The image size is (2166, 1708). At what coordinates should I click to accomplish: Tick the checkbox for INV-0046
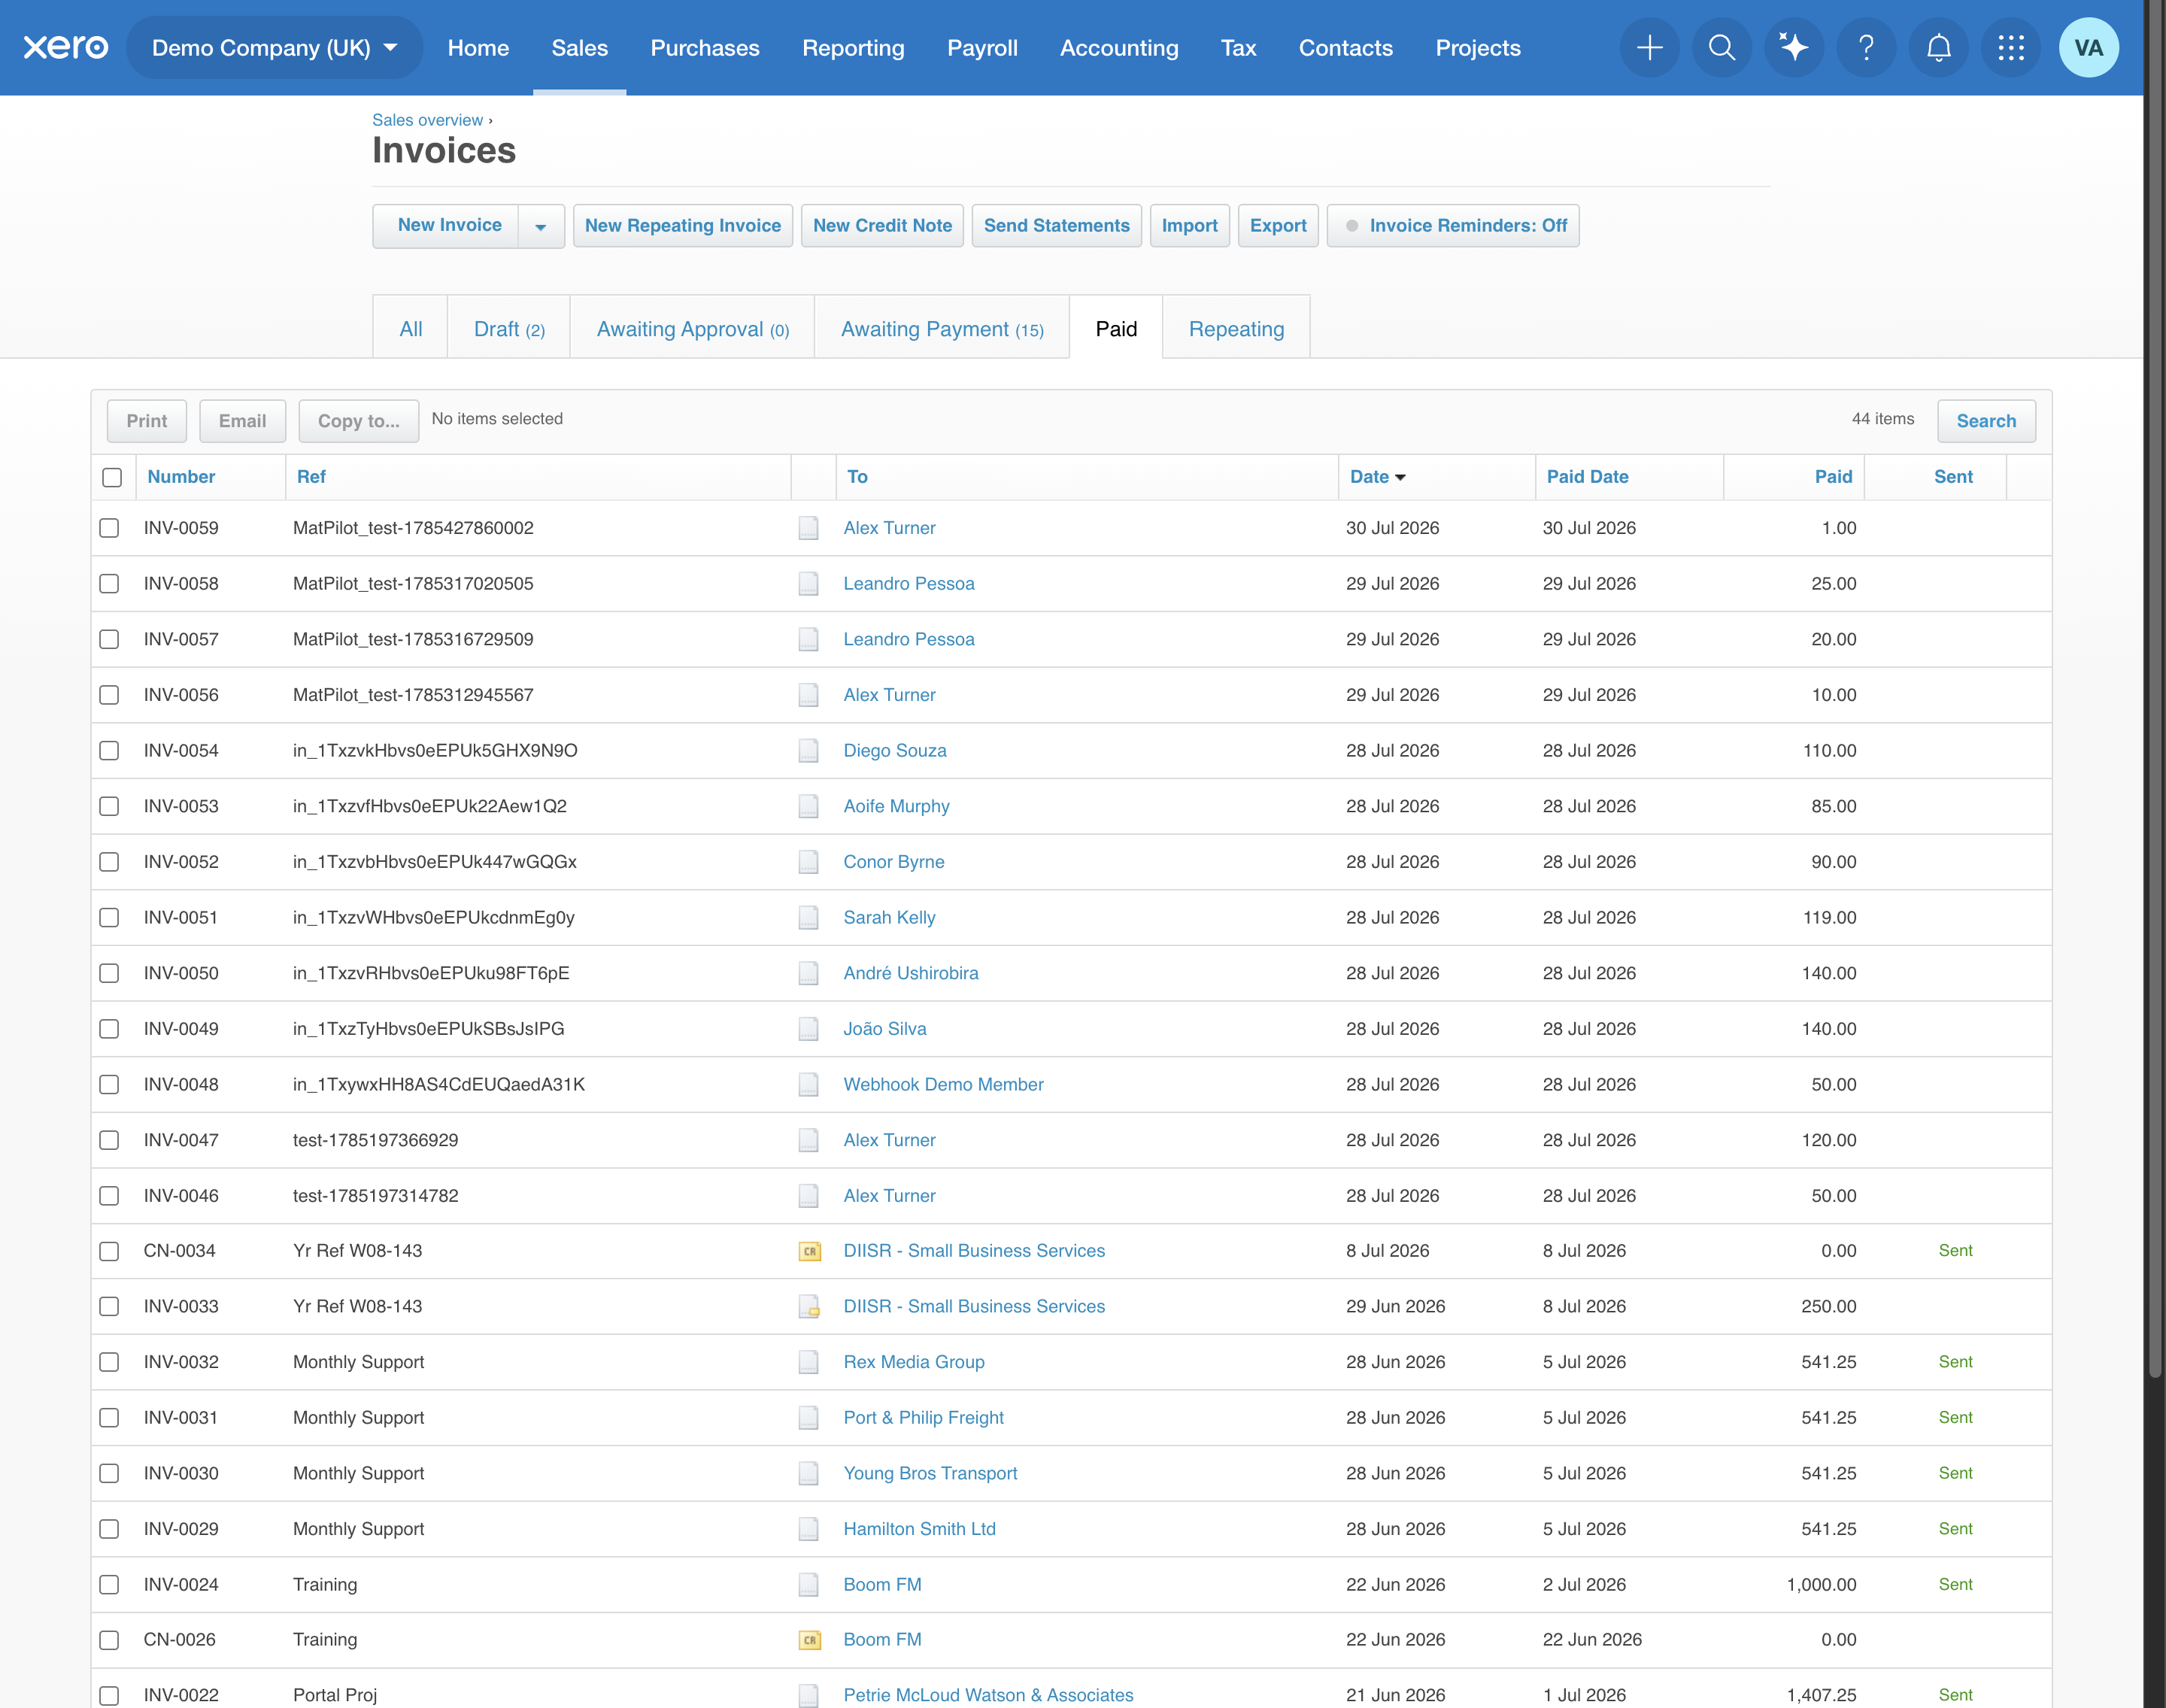pyautogui.click(x=109, y=1196)
